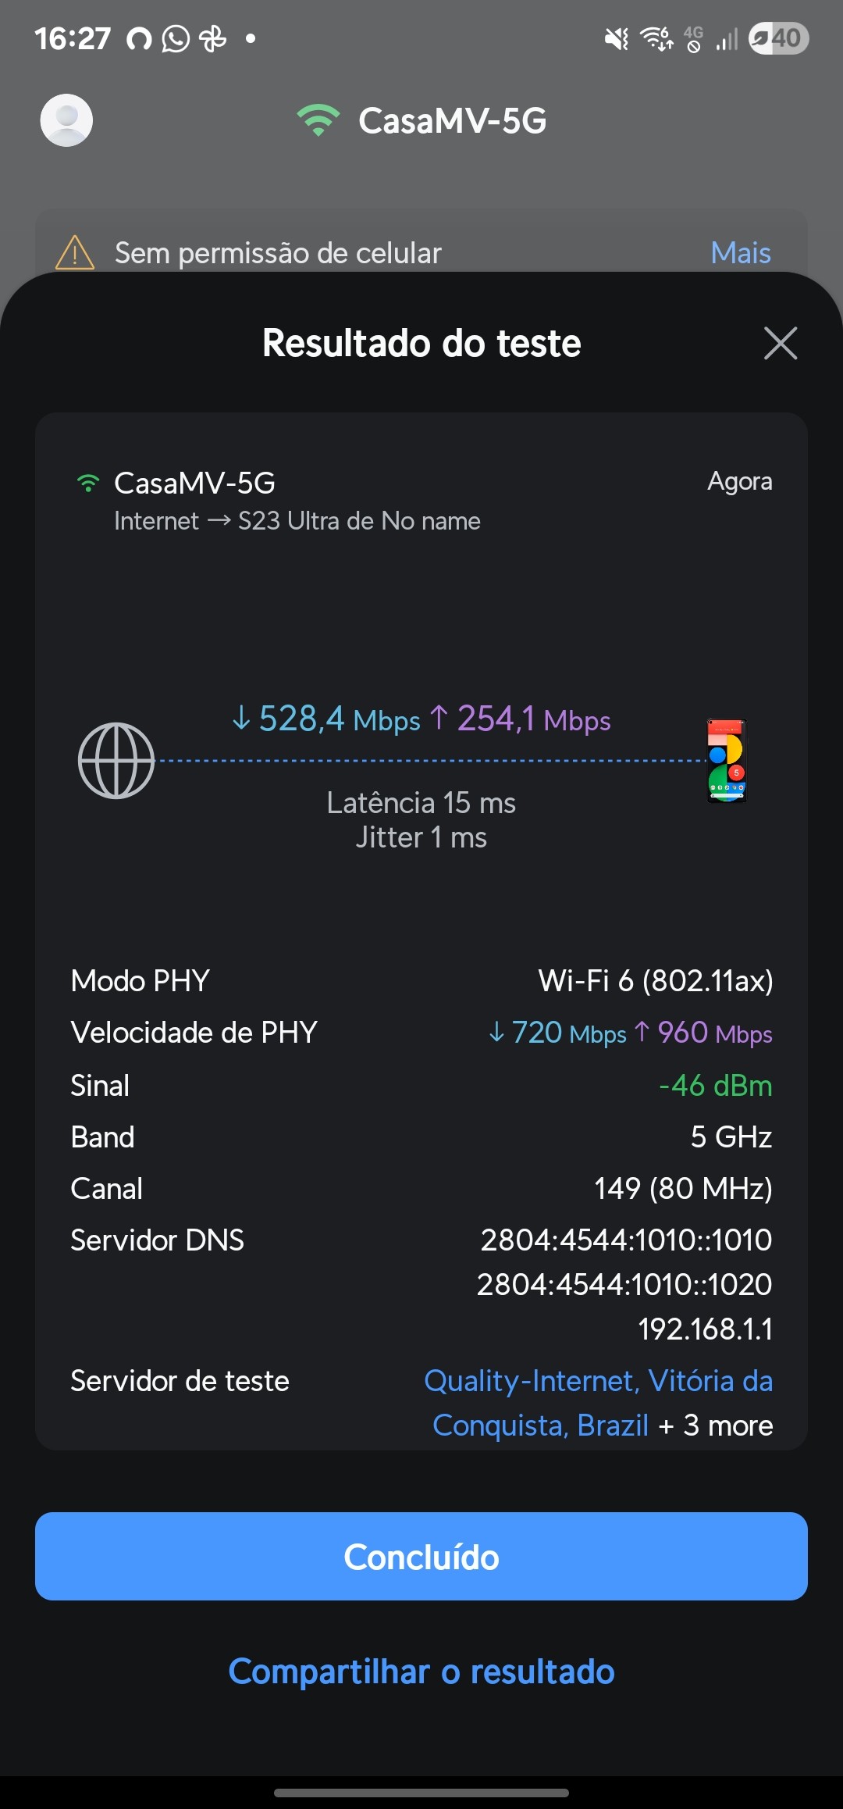Tap the Sinal -46 dBm value

pyautogui.click(x=715, y=1086)
